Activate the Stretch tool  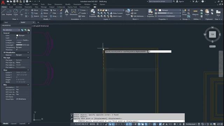coord(35,16)
